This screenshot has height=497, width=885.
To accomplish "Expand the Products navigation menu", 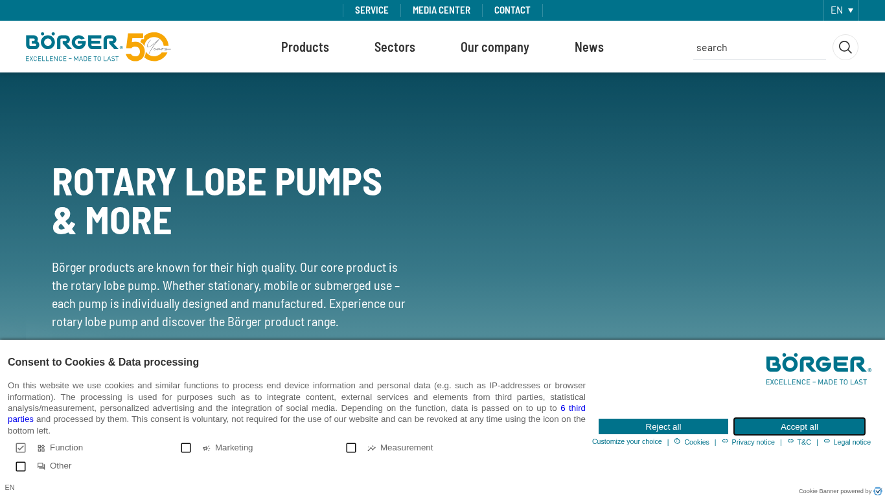I will tap(305, 47).
